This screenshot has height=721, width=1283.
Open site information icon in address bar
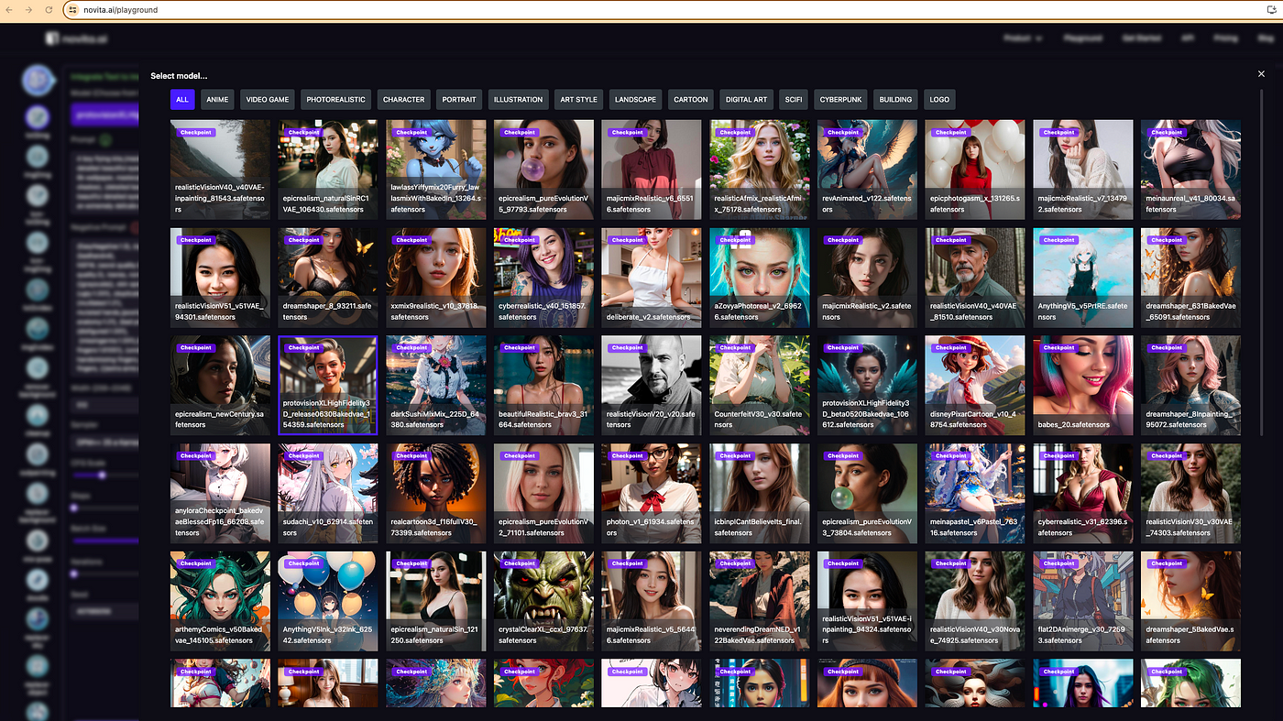tap(73, 10)
